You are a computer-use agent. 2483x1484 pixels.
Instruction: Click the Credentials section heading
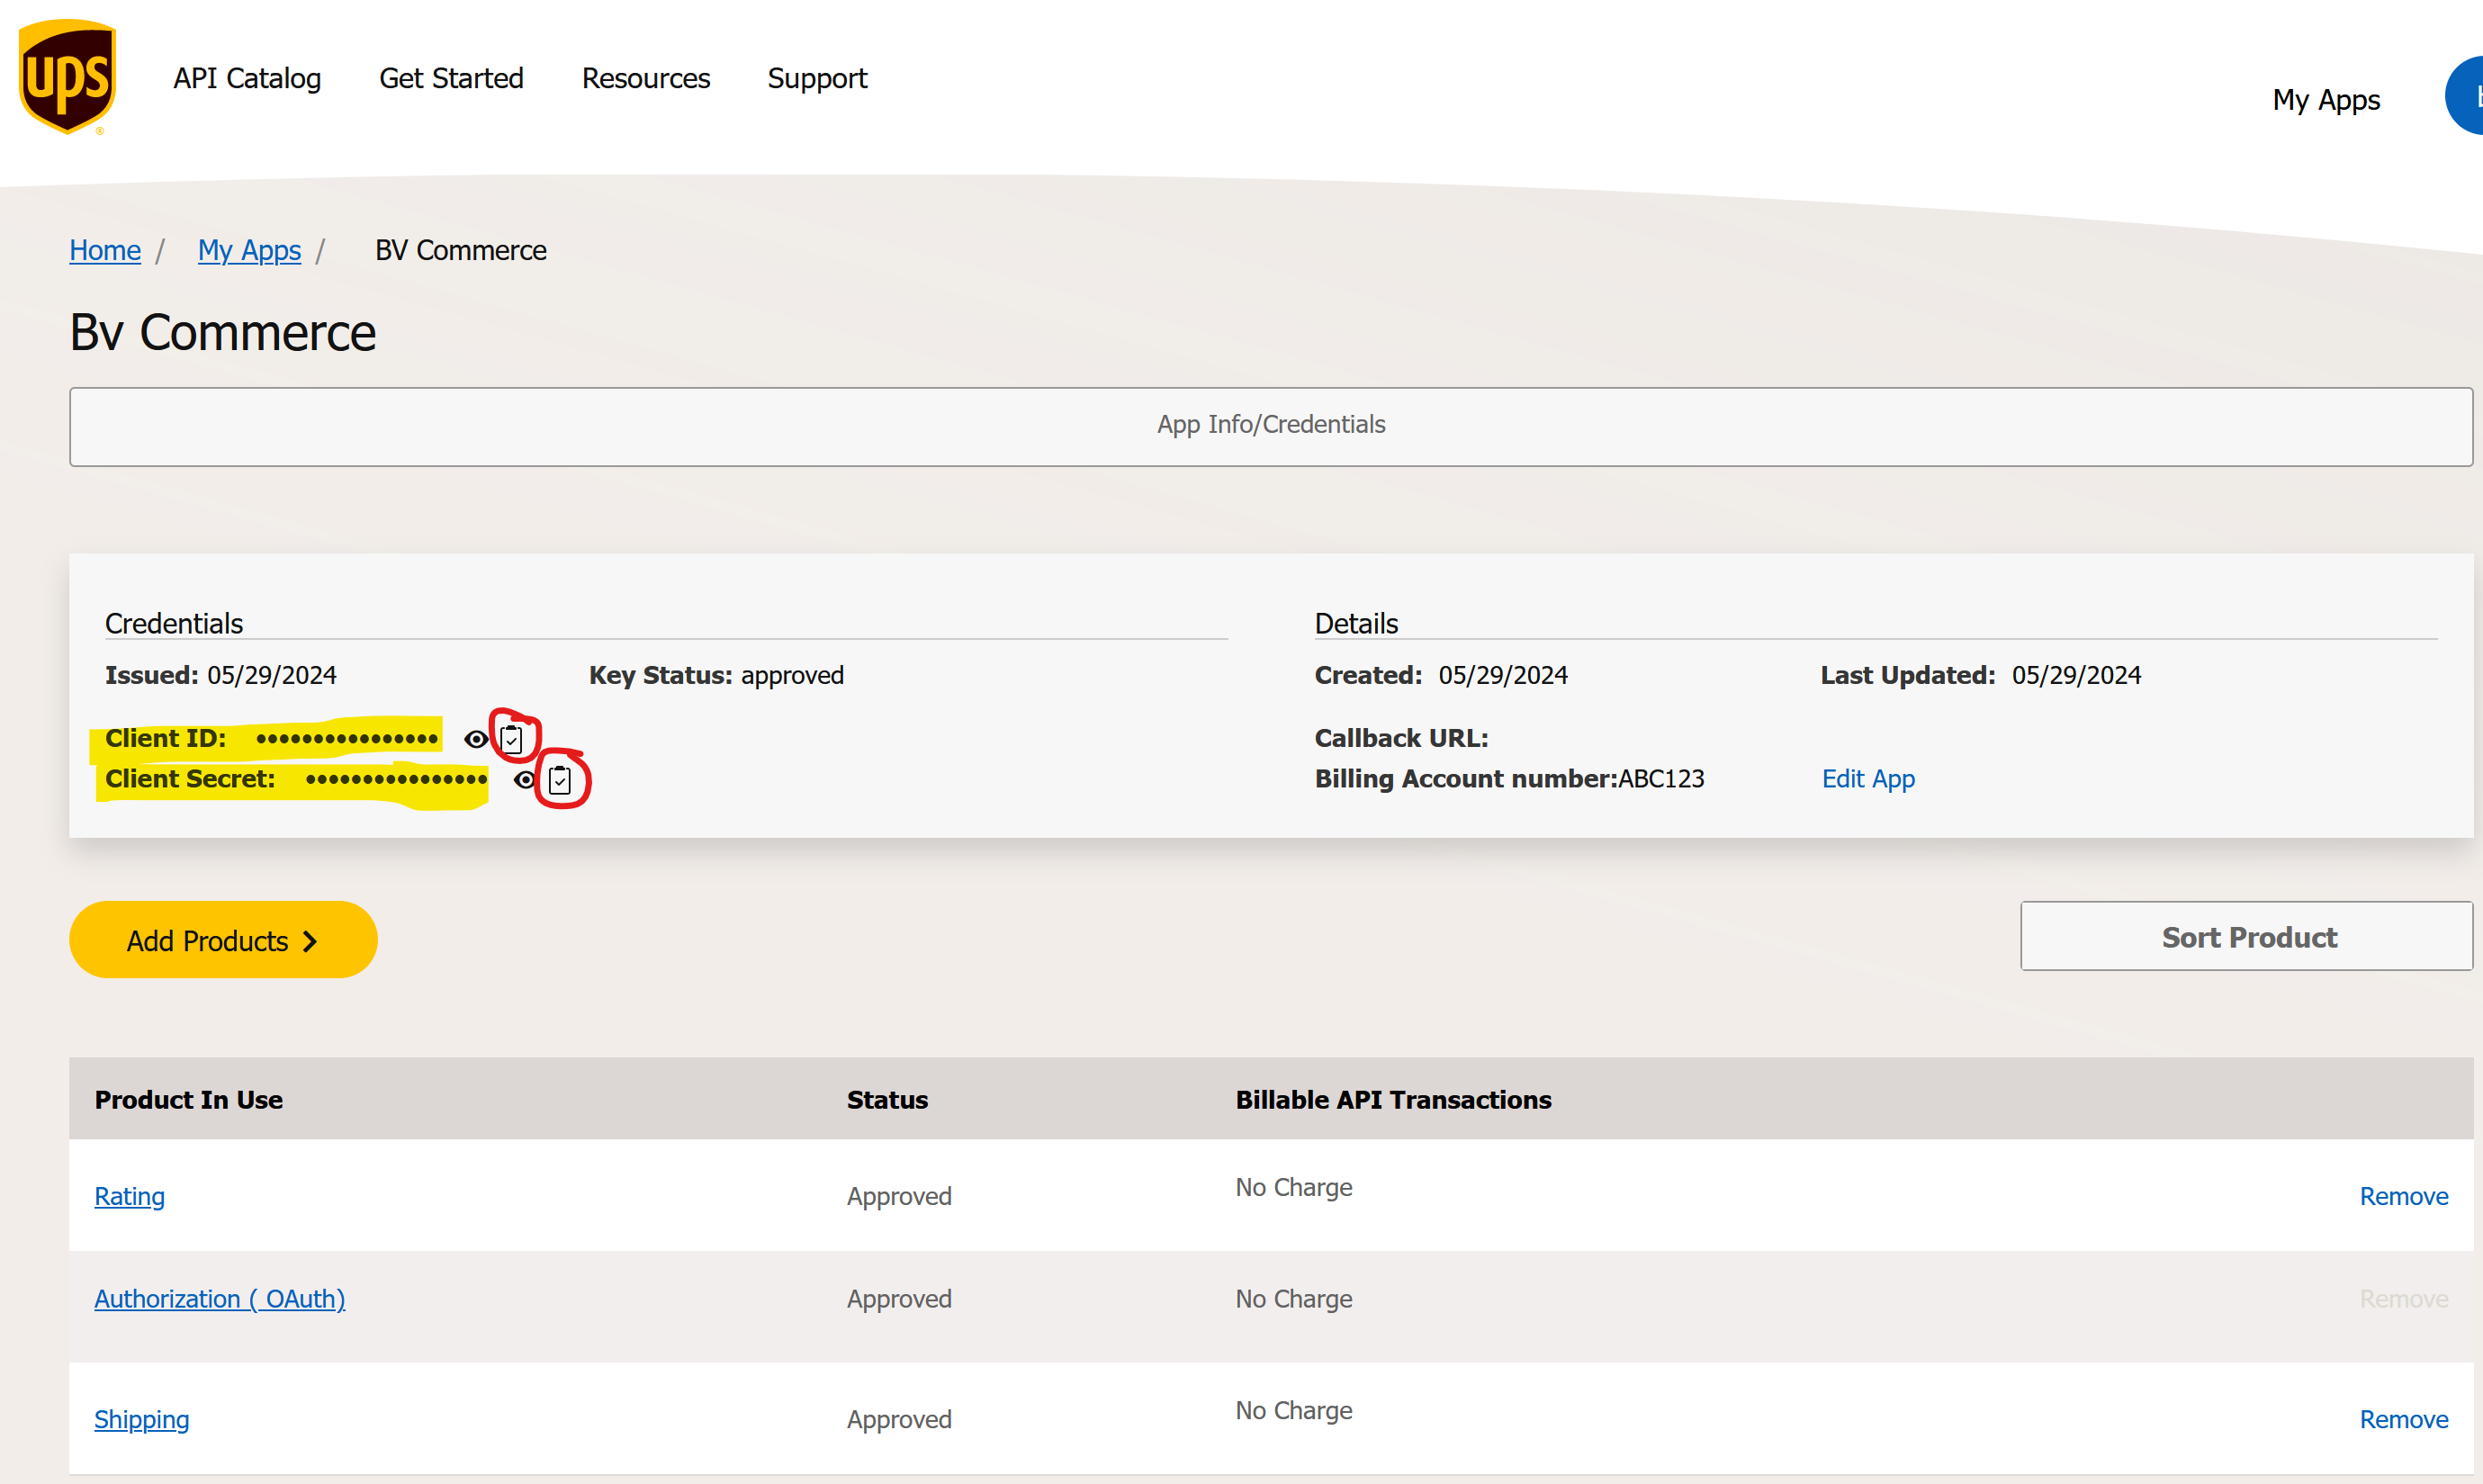tap(174, 623)
